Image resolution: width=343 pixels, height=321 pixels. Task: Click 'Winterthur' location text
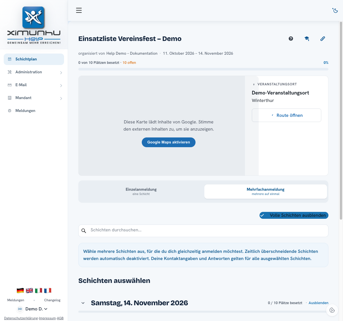point(263,101)
